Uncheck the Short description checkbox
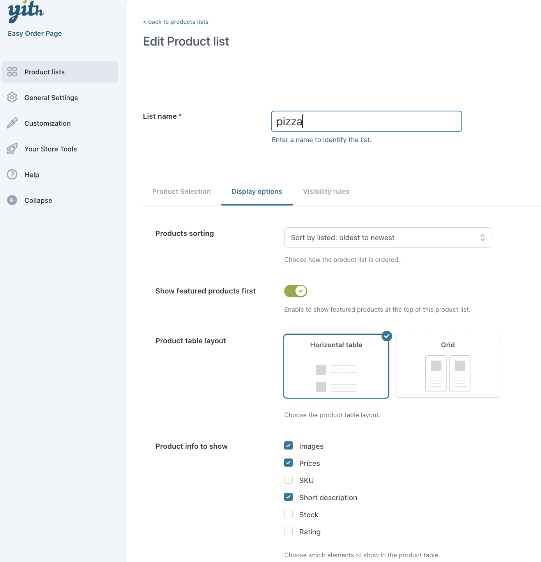Viewport: 541px width, 562px height. 288,497
